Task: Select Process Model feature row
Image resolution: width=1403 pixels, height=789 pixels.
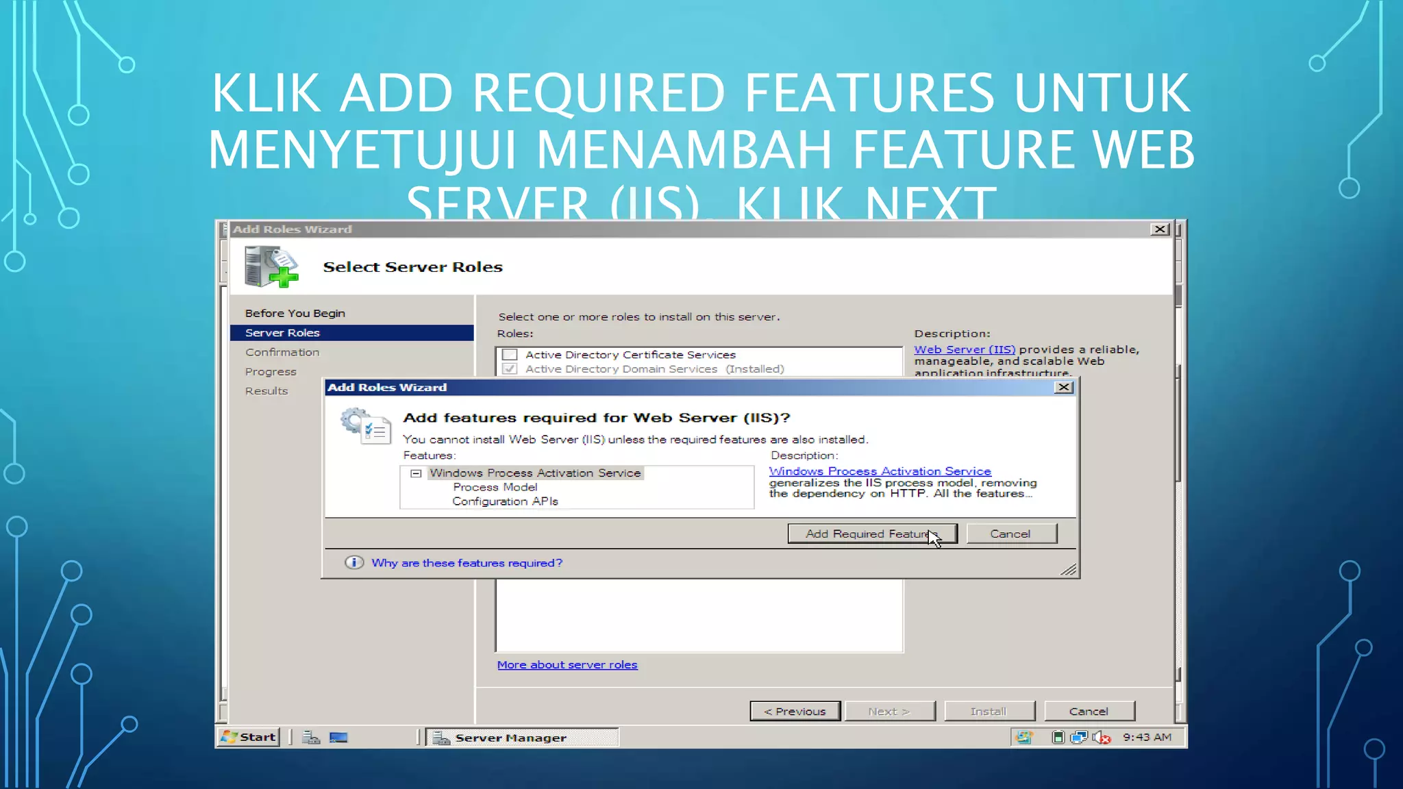Action: click(x=495, y=487)
